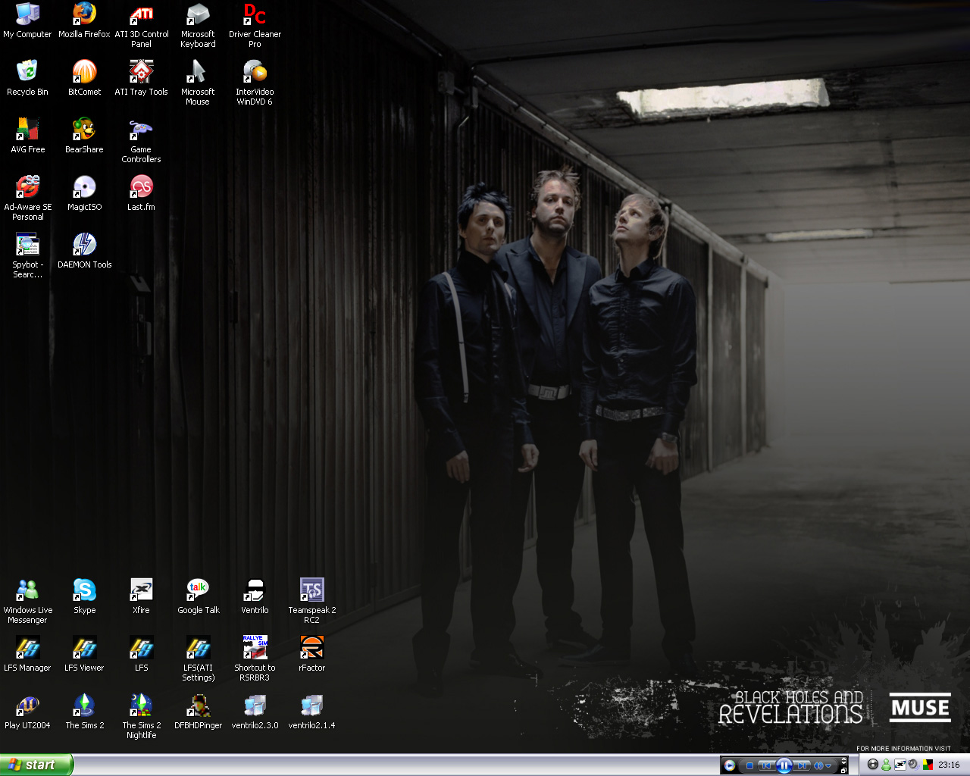This screenshot has height=776, width=970.
Task: Select the ventrilo2.3.0 installer icon
Action: [255, 712]
